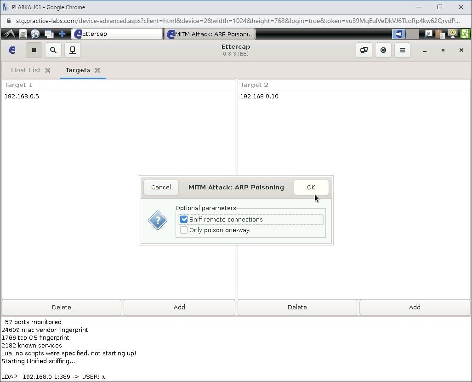Viewport: 472px width, 382px height.
Task: Stop unified sniffing with the square icon
Action: tap(34, 50)
